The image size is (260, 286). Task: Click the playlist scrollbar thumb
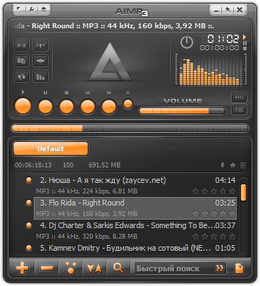point(243,193)
